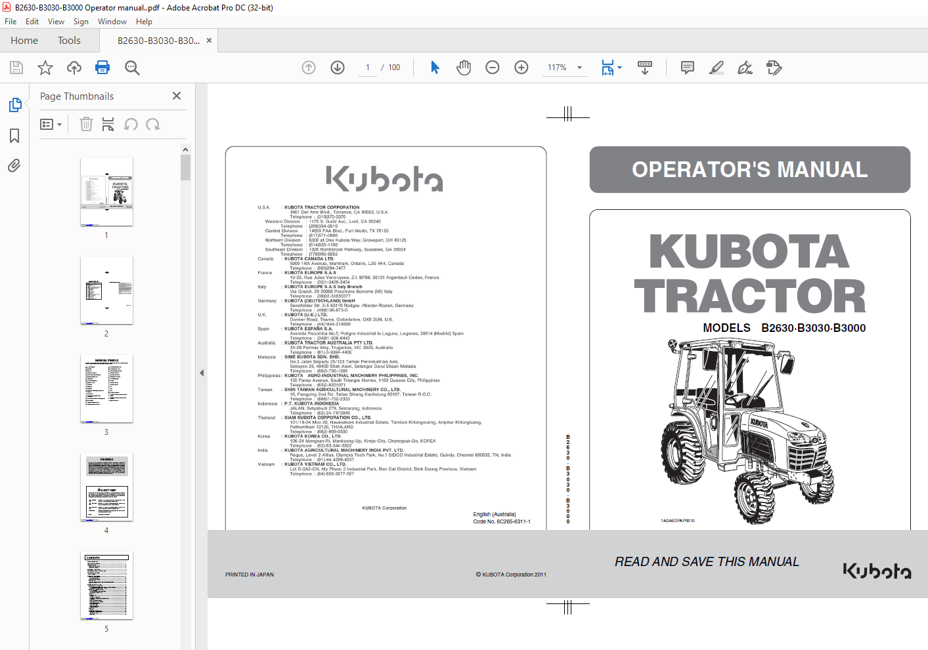Select the arrow selection tool
The width and height of the screenshot is (928, 650).
click(x=435, y=68)
